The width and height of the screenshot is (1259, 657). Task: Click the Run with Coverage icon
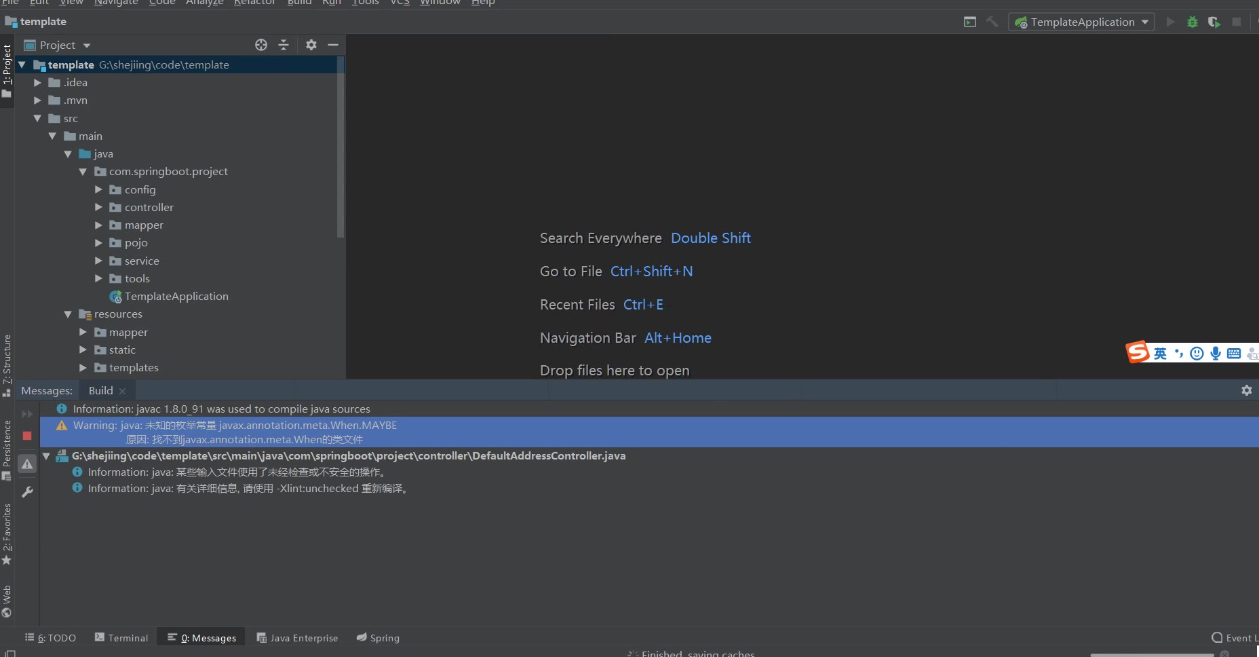click(1214, 22)
